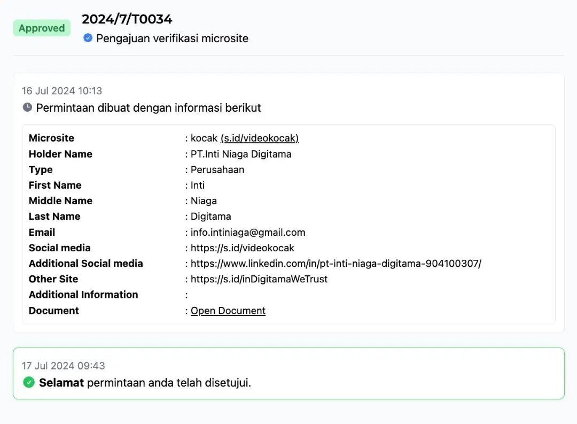Image resolution: width=577 pixels, height=424 pixels.
Task: Click the 16 Jul 2024 10:13 timestamp
Action: (61, 91)
